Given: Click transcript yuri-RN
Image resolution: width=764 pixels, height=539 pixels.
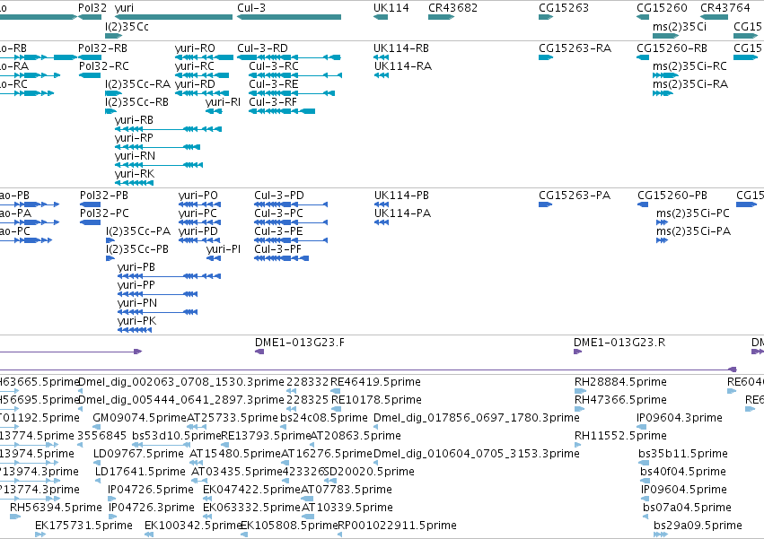Looking at the screenshot, I should point(159,165).
